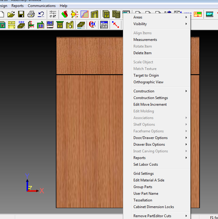
Task: Click the red-yellow floor plan layout icon
Action: pyautogui.click(x=198, y=14)
